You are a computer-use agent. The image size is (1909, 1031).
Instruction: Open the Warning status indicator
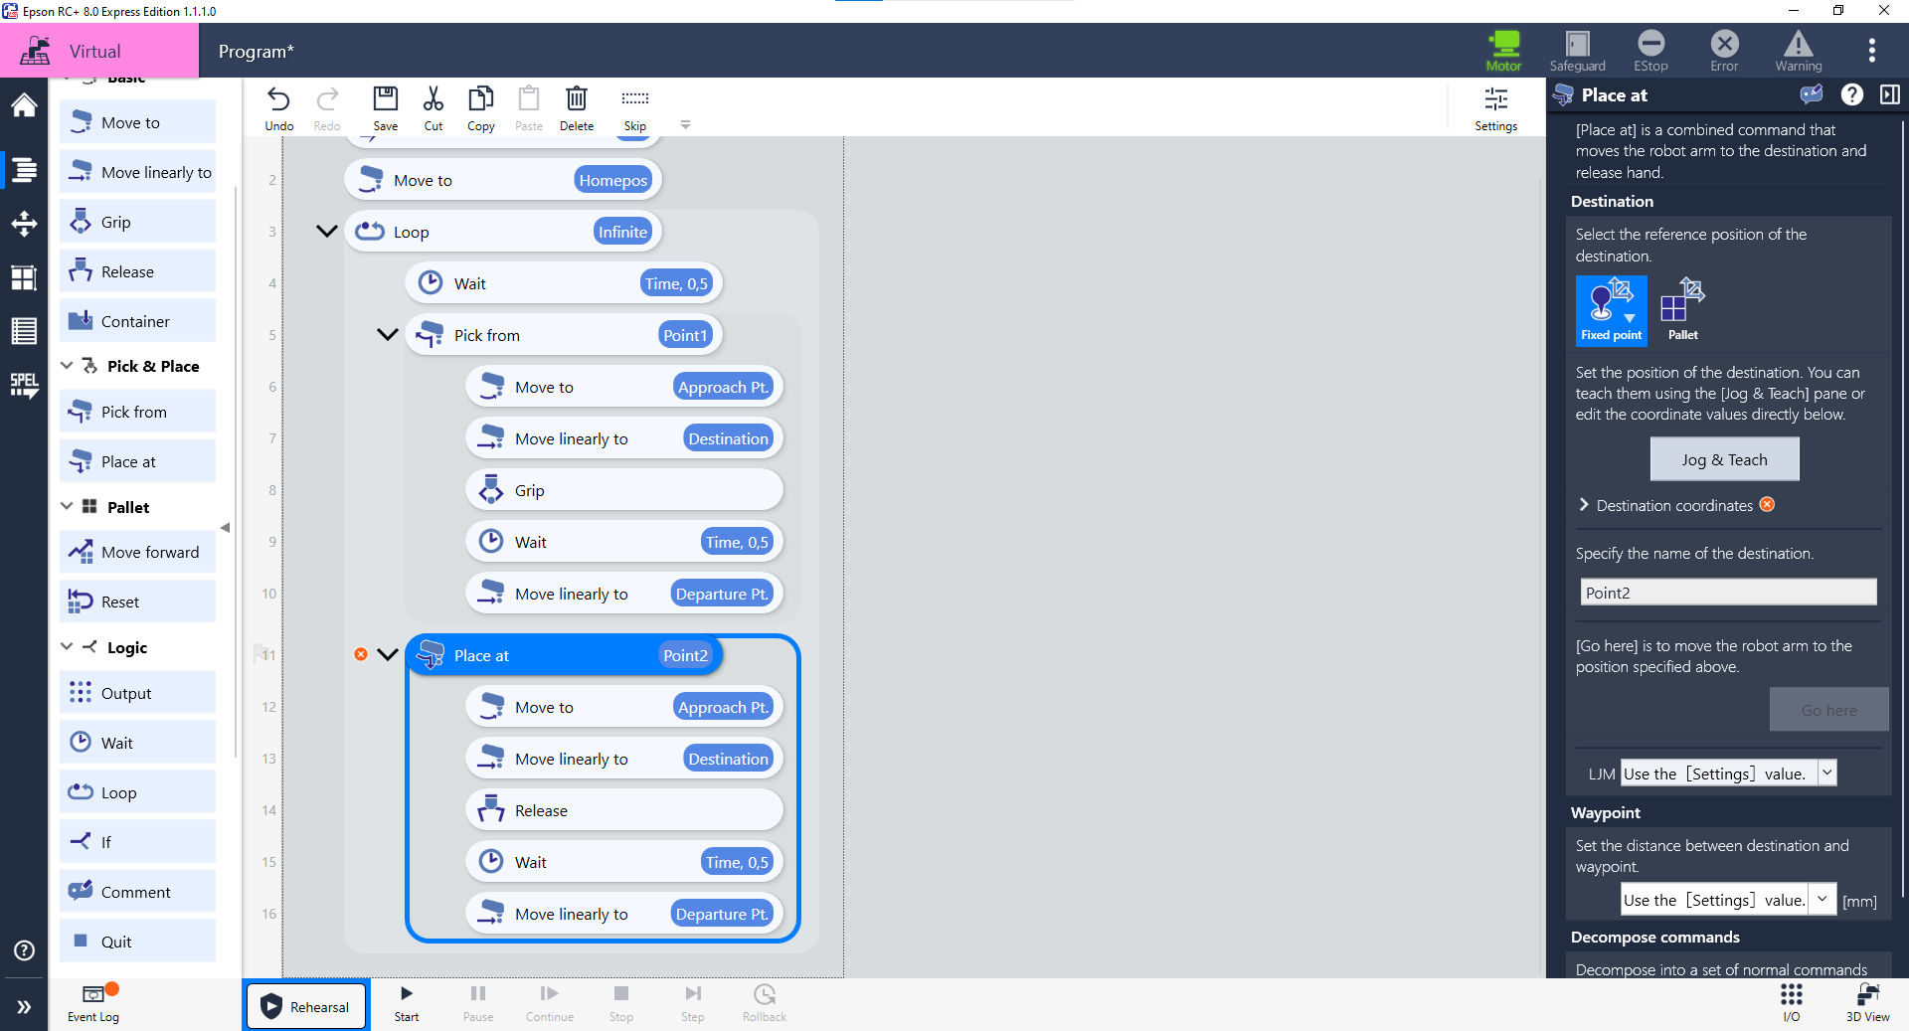1798,51
